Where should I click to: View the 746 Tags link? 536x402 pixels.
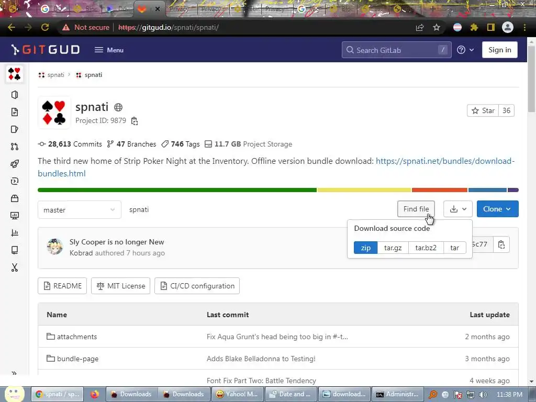click(181, 144)
